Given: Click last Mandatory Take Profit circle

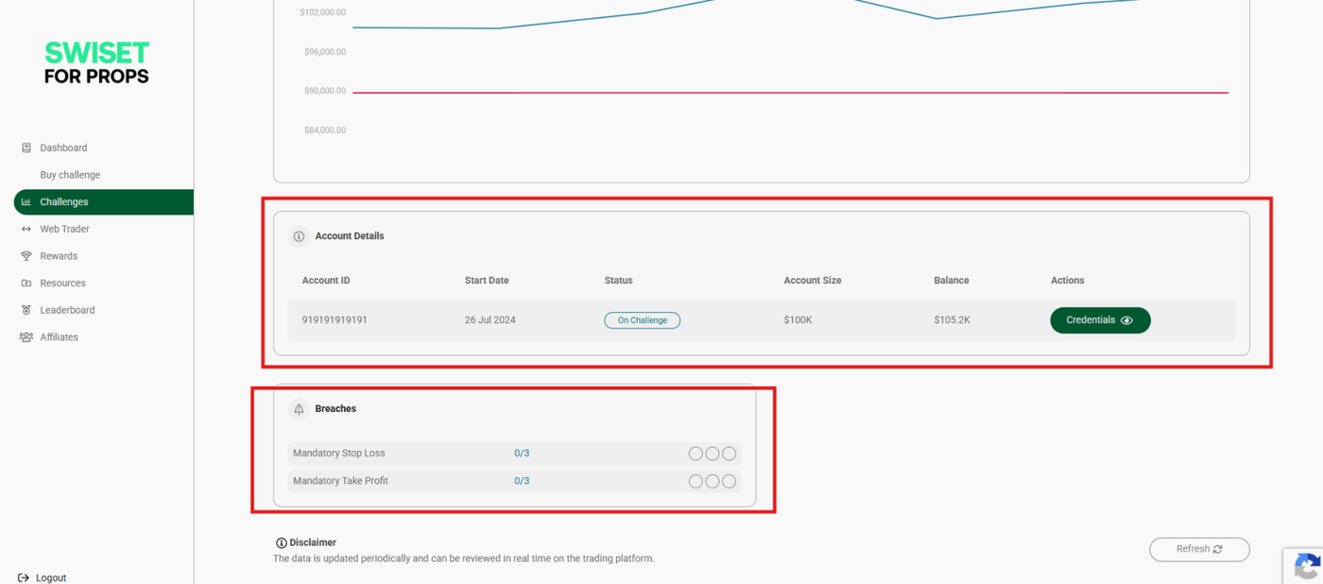Looking at the screenshot, I should click(x=730, y=482).
